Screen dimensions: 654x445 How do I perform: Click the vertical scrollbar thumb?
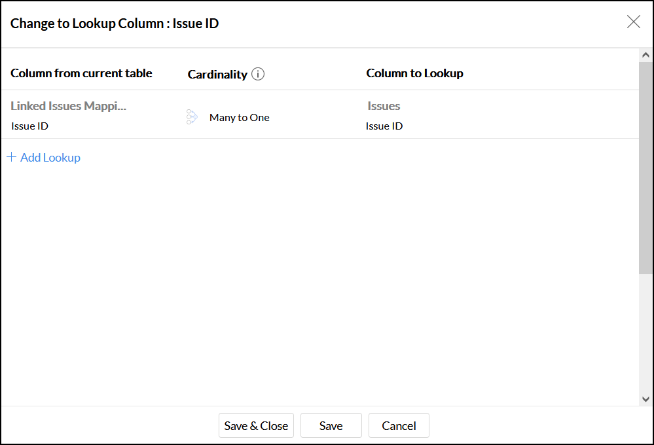645,167
